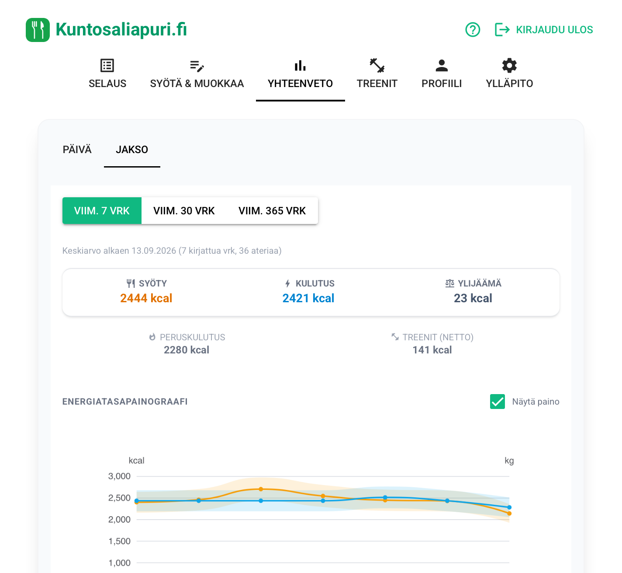The width and height of the screenshot is (622, 573).
Task: Click the 23 kcal surplus value
Action: point(473,298)
